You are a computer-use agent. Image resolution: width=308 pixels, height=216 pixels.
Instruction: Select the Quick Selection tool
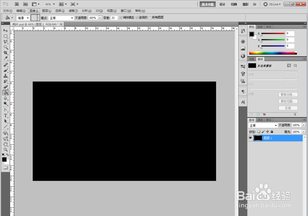tap(6, 47)
